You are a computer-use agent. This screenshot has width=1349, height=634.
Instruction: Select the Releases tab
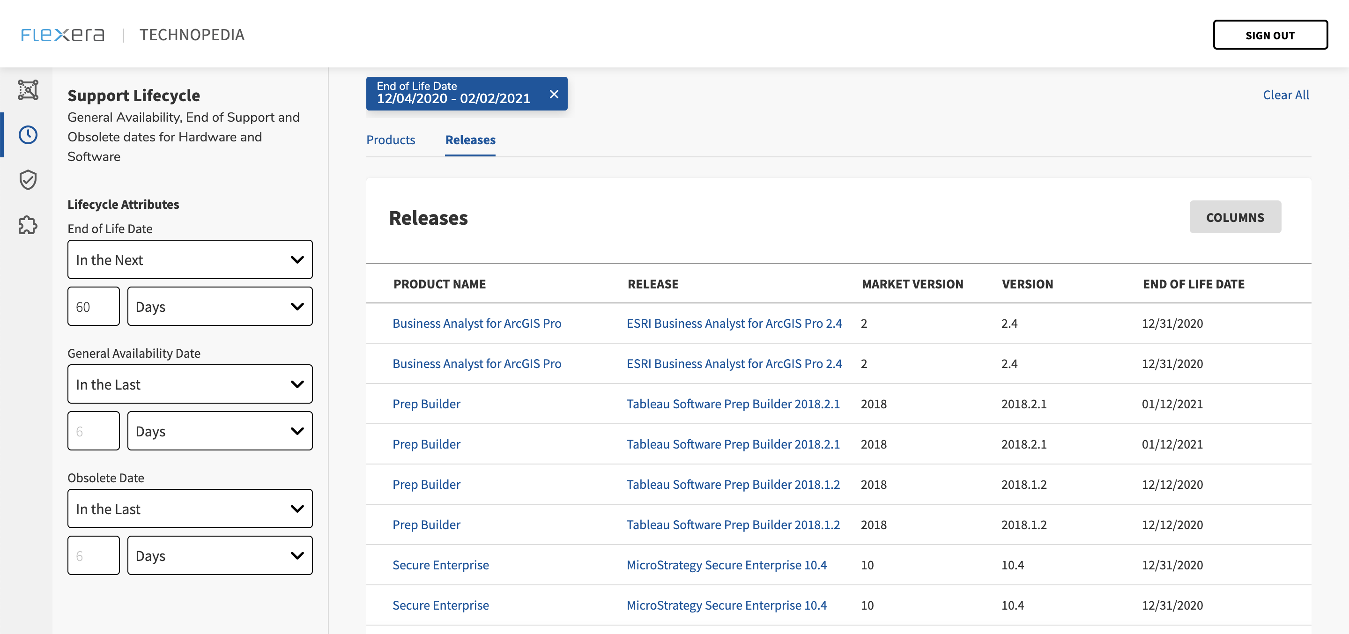(x=470, y=140)
